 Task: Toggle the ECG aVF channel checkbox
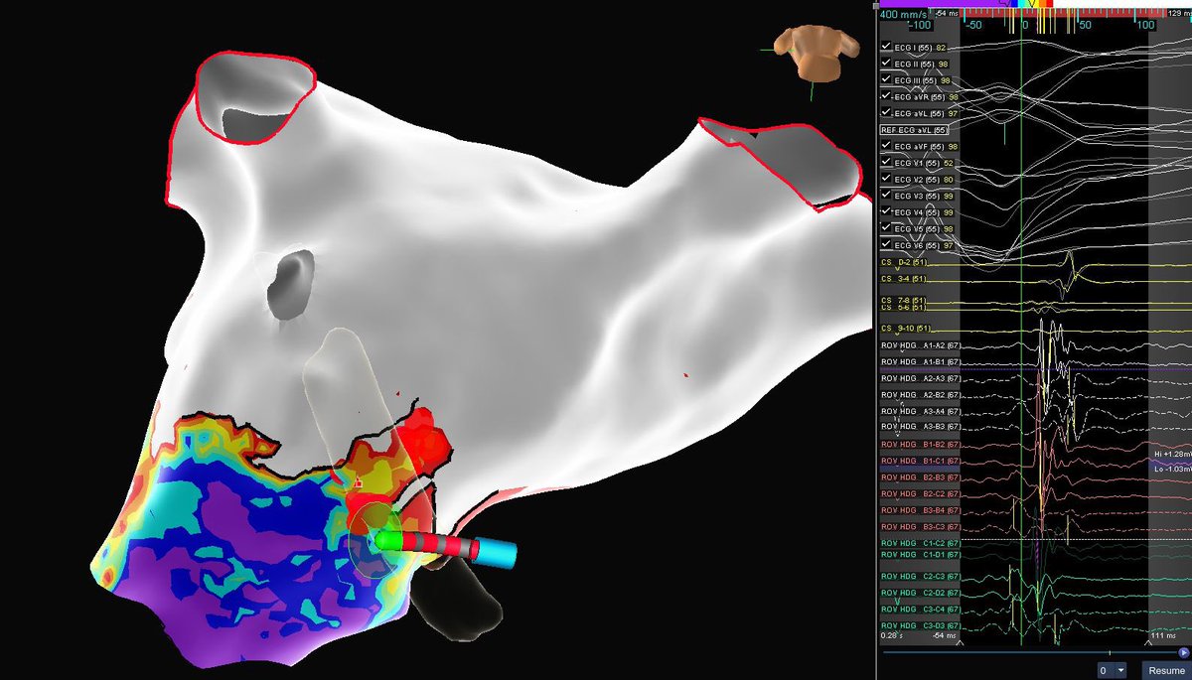(887, 146)
